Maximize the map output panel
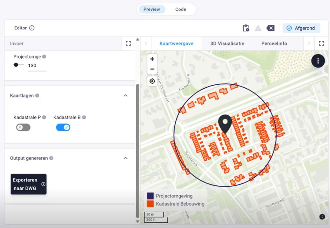Viewport: 330px width, 228px height. [321, 44]
